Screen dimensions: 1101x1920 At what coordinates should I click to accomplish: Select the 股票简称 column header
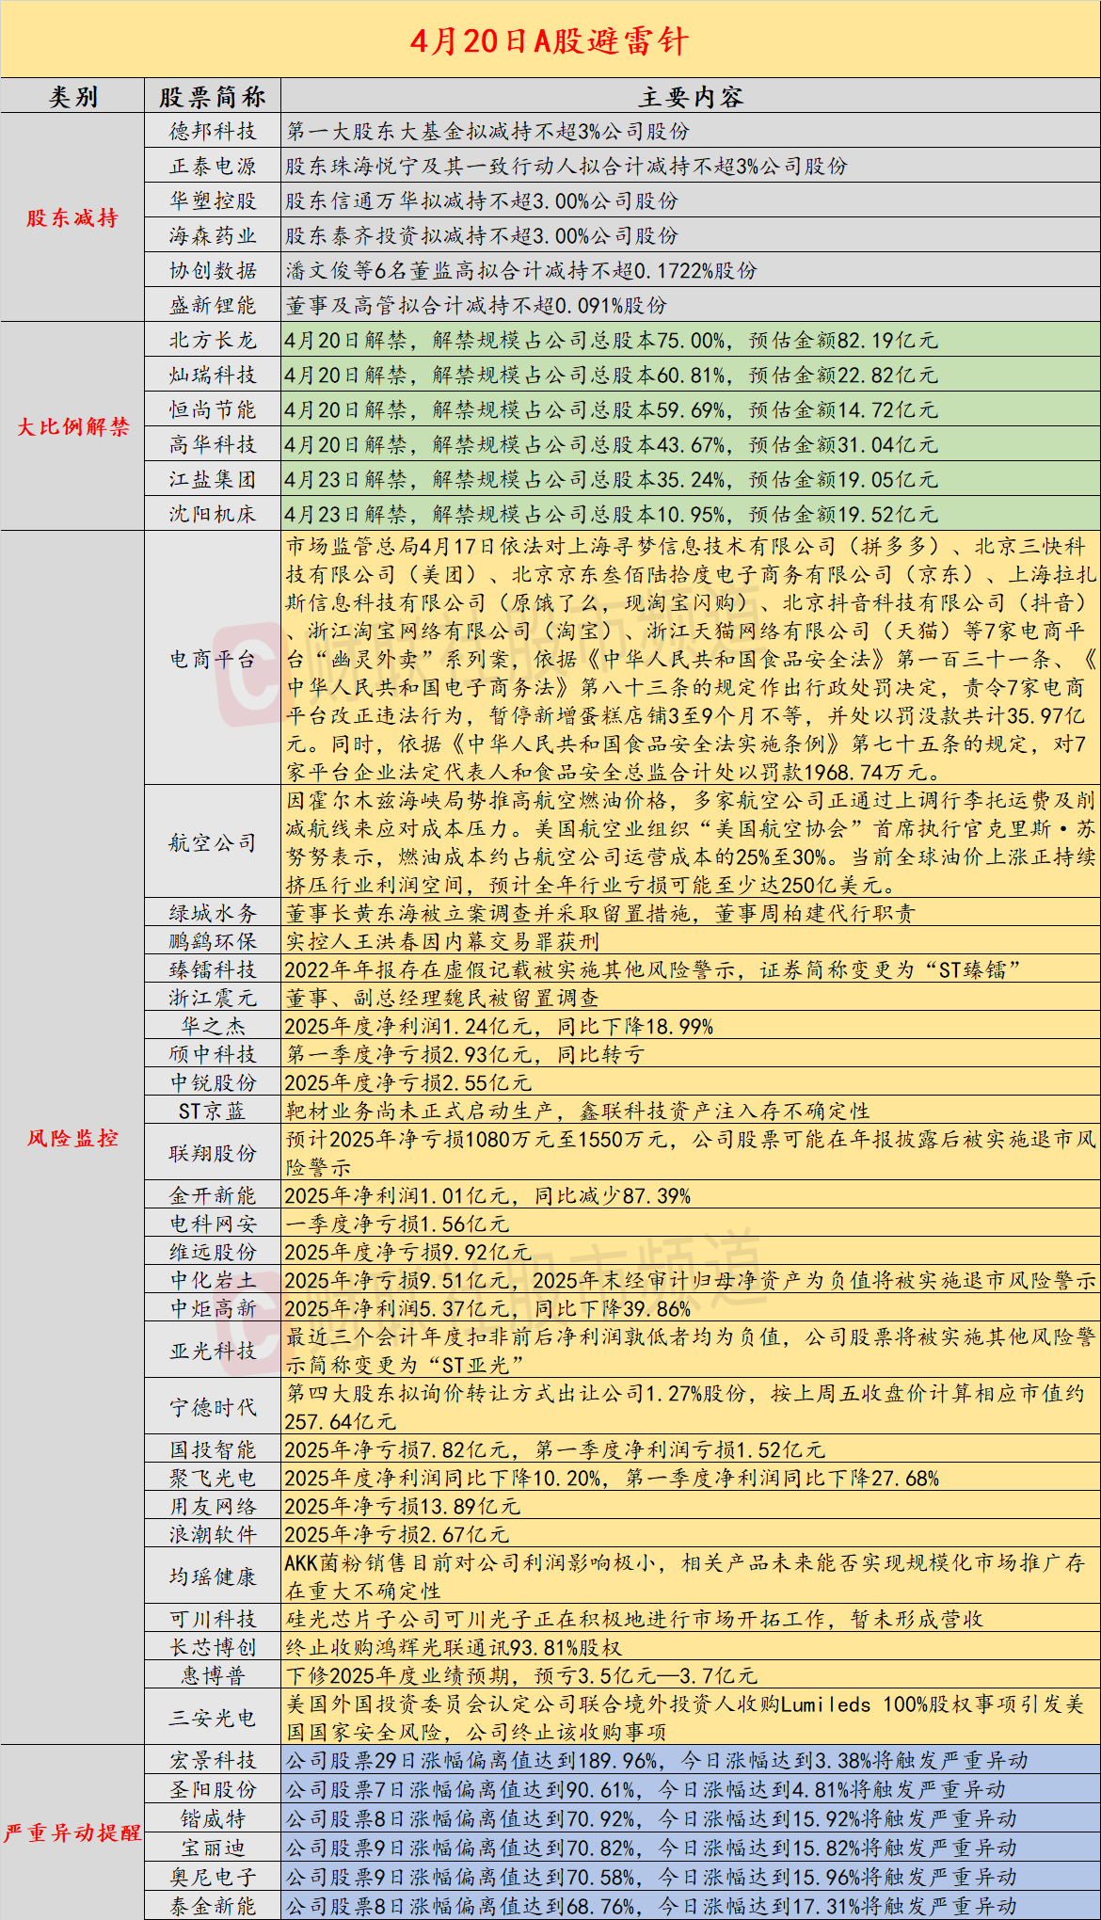[213, 97]
